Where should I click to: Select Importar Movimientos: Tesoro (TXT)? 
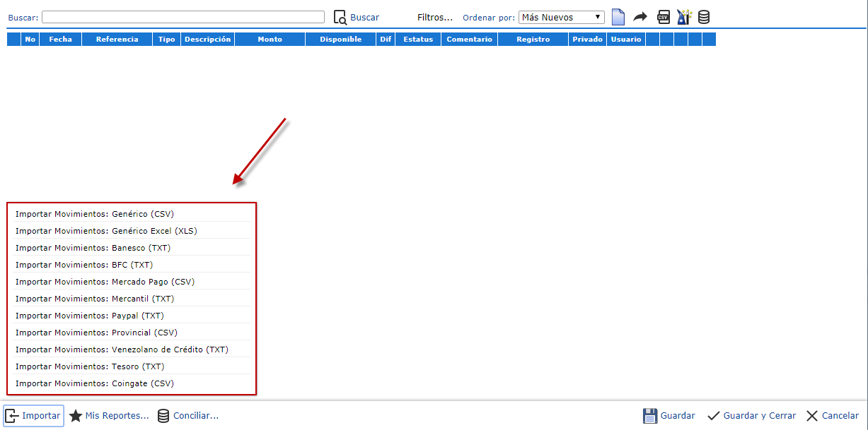131,366
